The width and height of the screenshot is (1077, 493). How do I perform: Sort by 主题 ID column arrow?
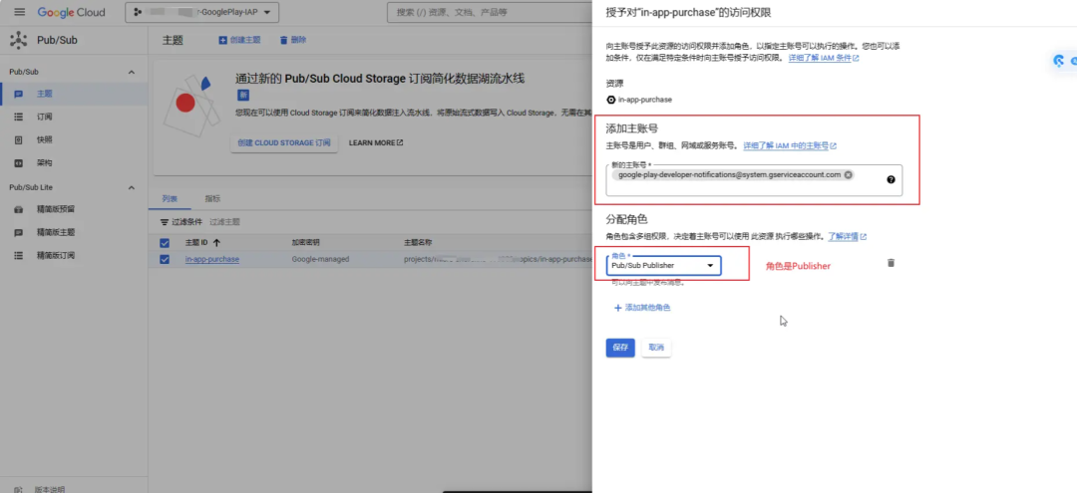coord(217,243)
